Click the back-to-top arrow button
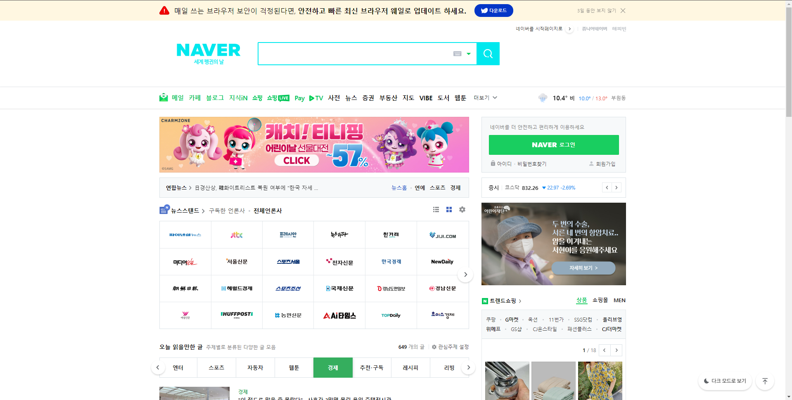 (x=765, y=381)
